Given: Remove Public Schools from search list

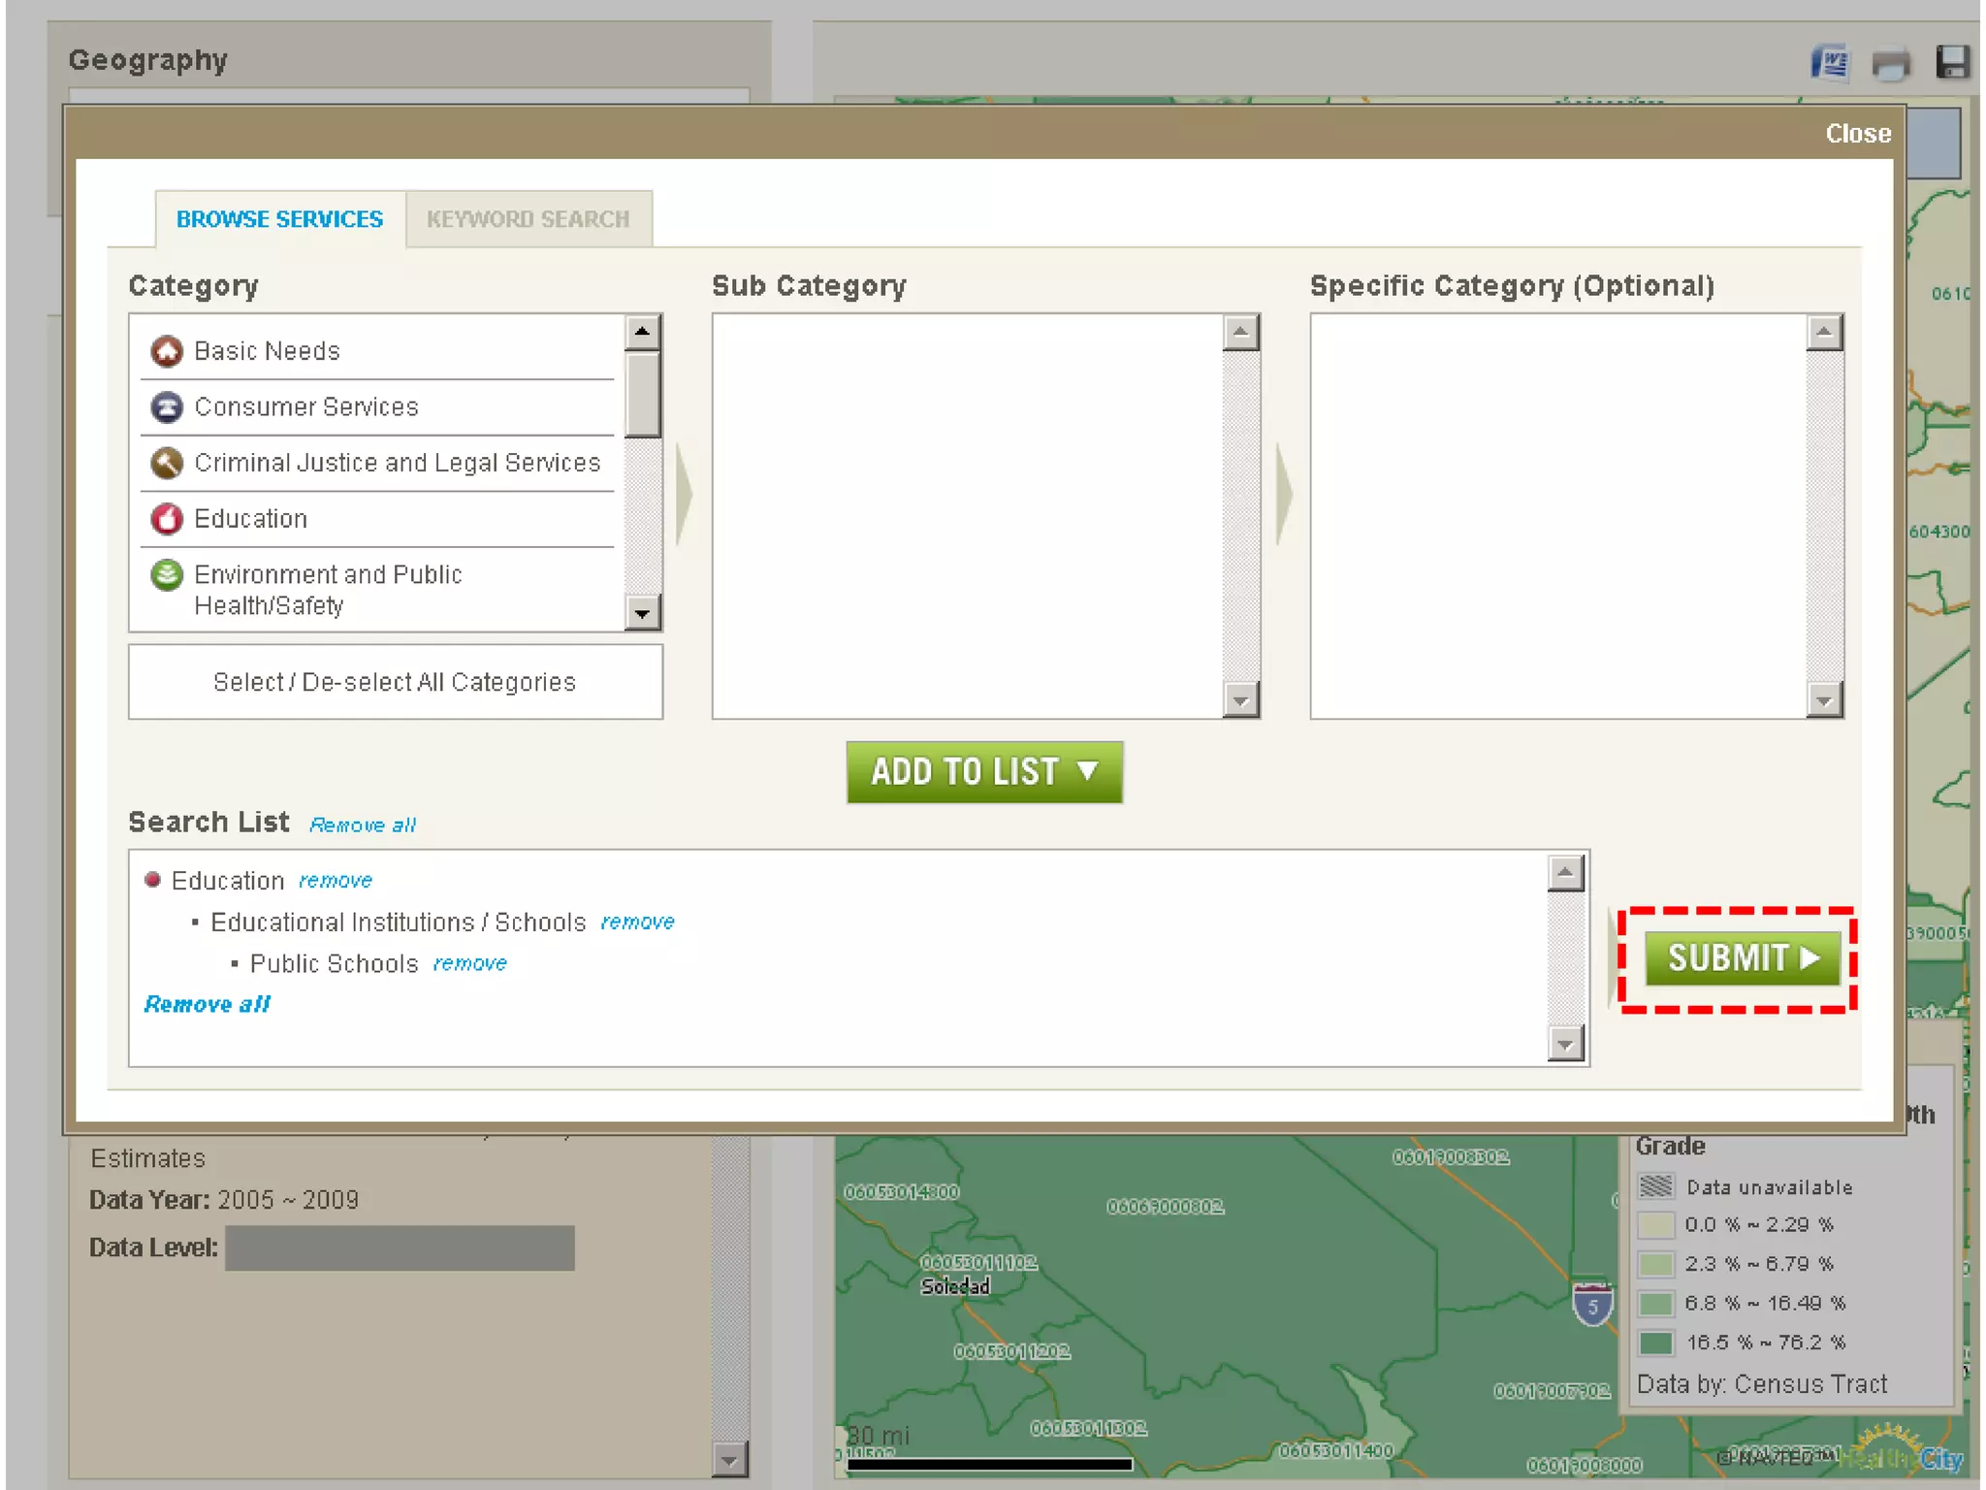Looking at the screenshot, I should 470,963.
